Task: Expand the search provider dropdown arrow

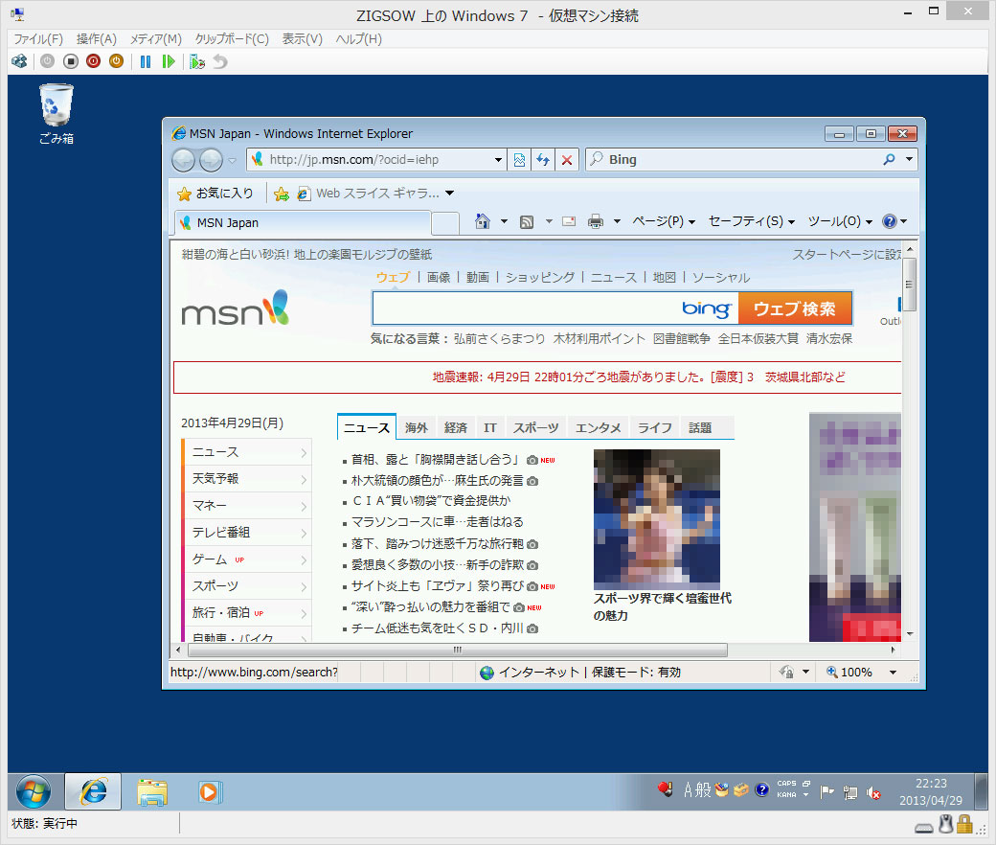Action: tap(910, 159)
